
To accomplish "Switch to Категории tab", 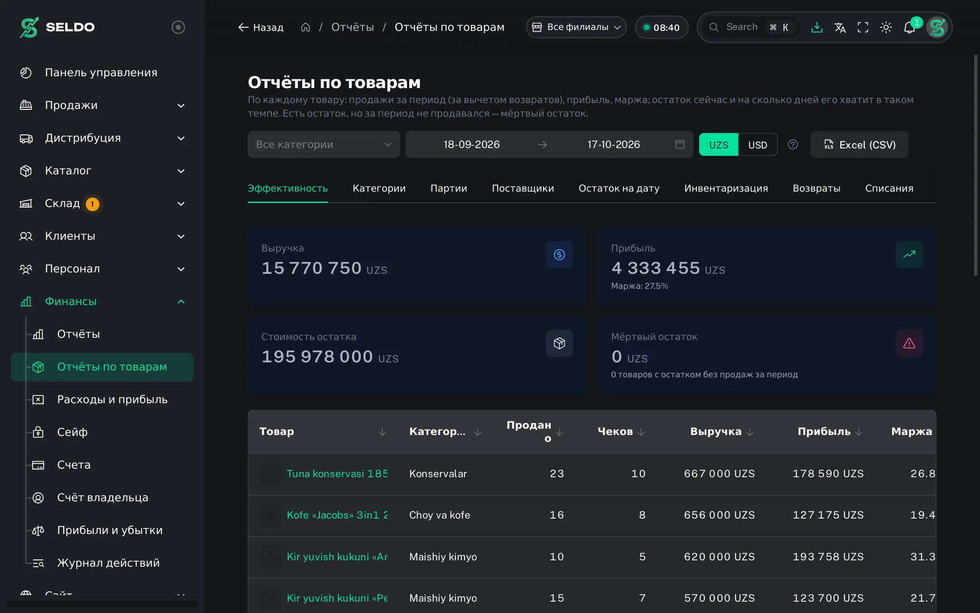I will pos(379,188).
